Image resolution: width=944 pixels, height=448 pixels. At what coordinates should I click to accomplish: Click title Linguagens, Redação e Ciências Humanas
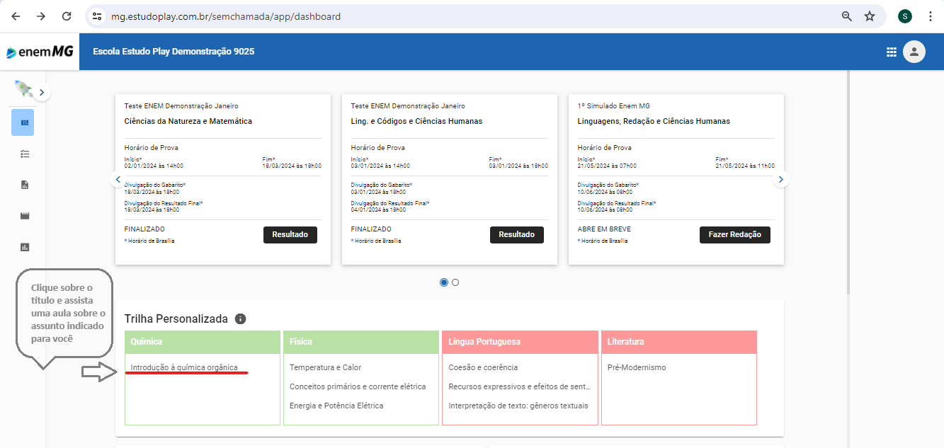[x=654, y=121]
